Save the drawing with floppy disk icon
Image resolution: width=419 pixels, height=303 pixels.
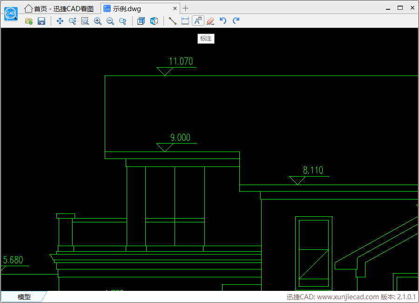tap(41, 21)
